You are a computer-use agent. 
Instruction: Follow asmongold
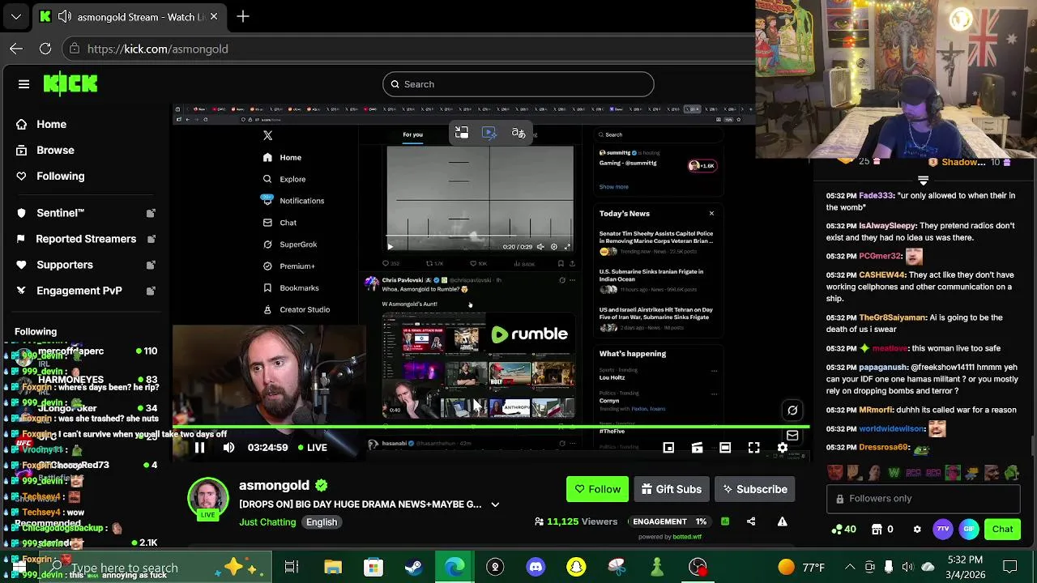tap(597, 489)
